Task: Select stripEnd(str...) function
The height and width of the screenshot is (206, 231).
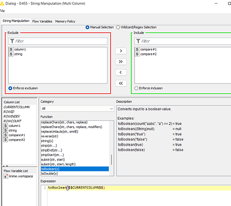Action: coord(52,151)
